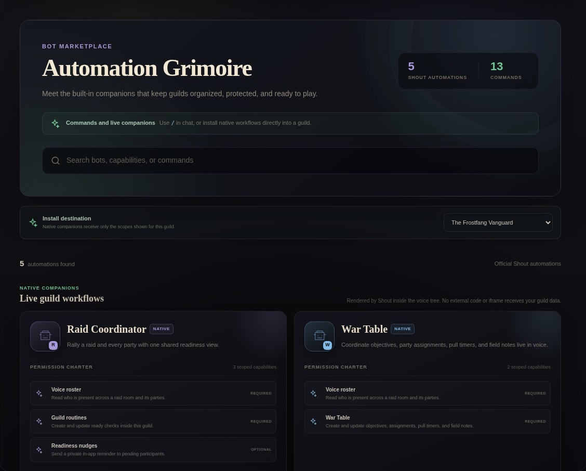Image resolution: width=586 pixels, height=471 pixels.
Task: Click the NATIVE badge next to Raid Coordinator
Action: click(x=162, y=329)
